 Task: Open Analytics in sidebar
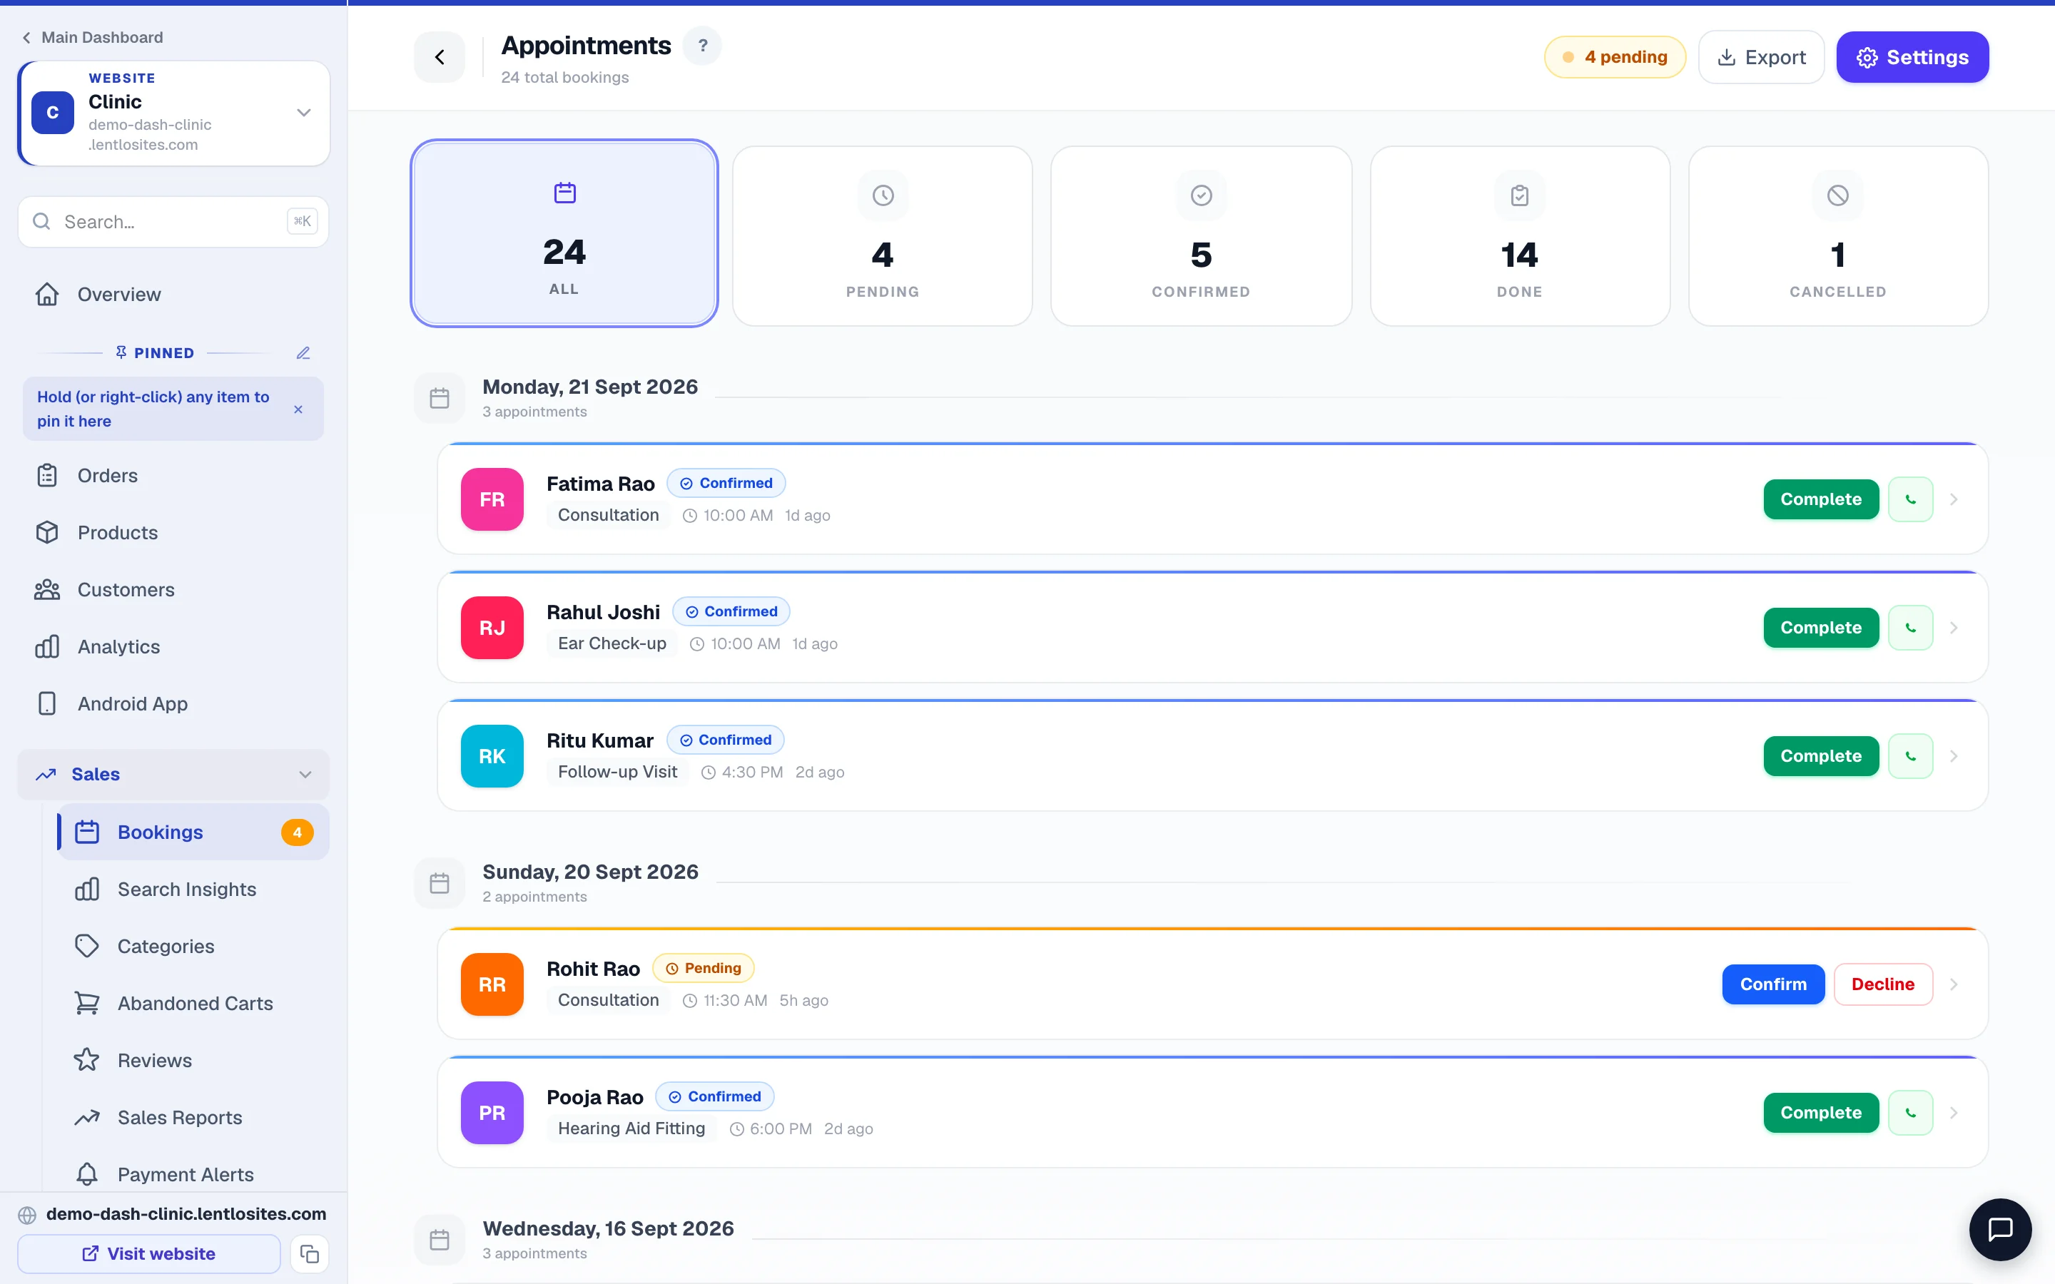[173, 646]
